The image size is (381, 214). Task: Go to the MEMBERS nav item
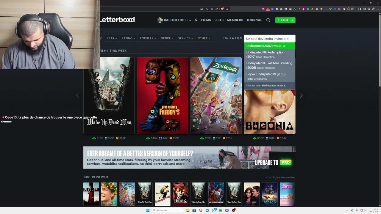(x=235, y=20)
